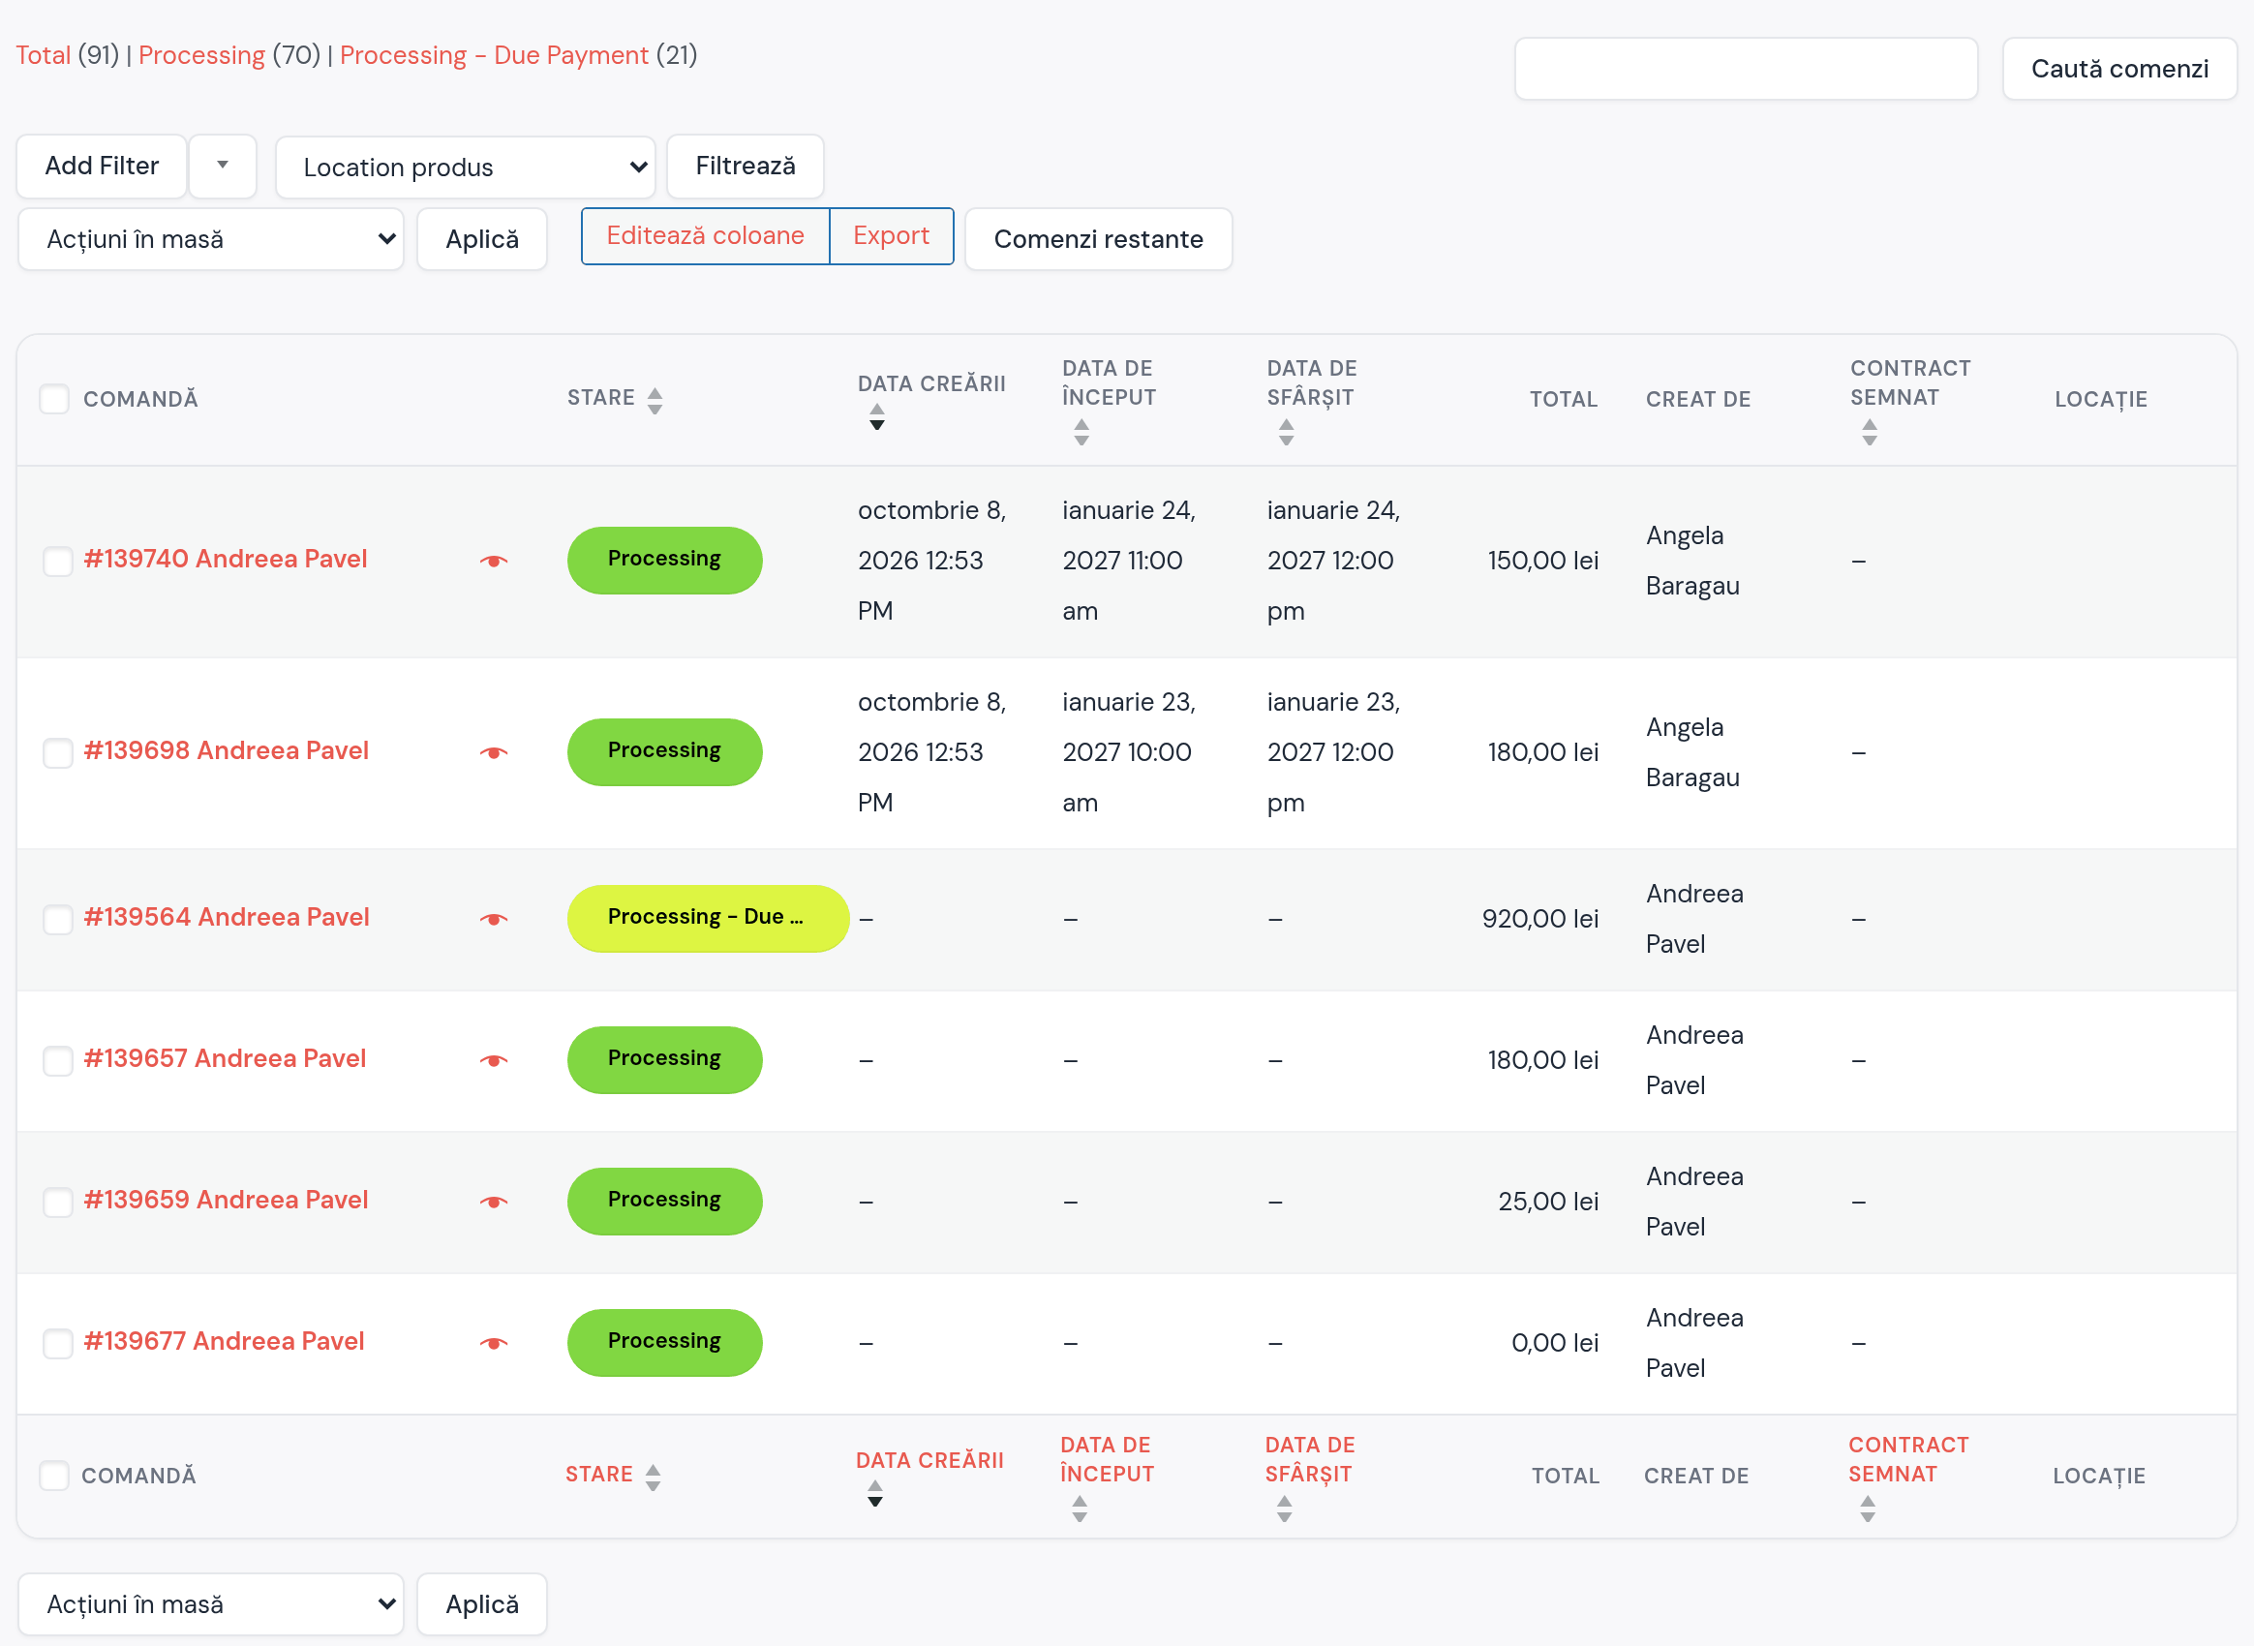Sort by Data de sfârșit header arrows

point(1287,432)
